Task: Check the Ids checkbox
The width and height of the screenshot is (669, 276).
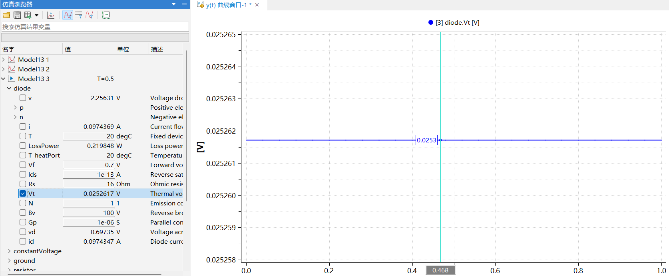Action: coord(23,174)
